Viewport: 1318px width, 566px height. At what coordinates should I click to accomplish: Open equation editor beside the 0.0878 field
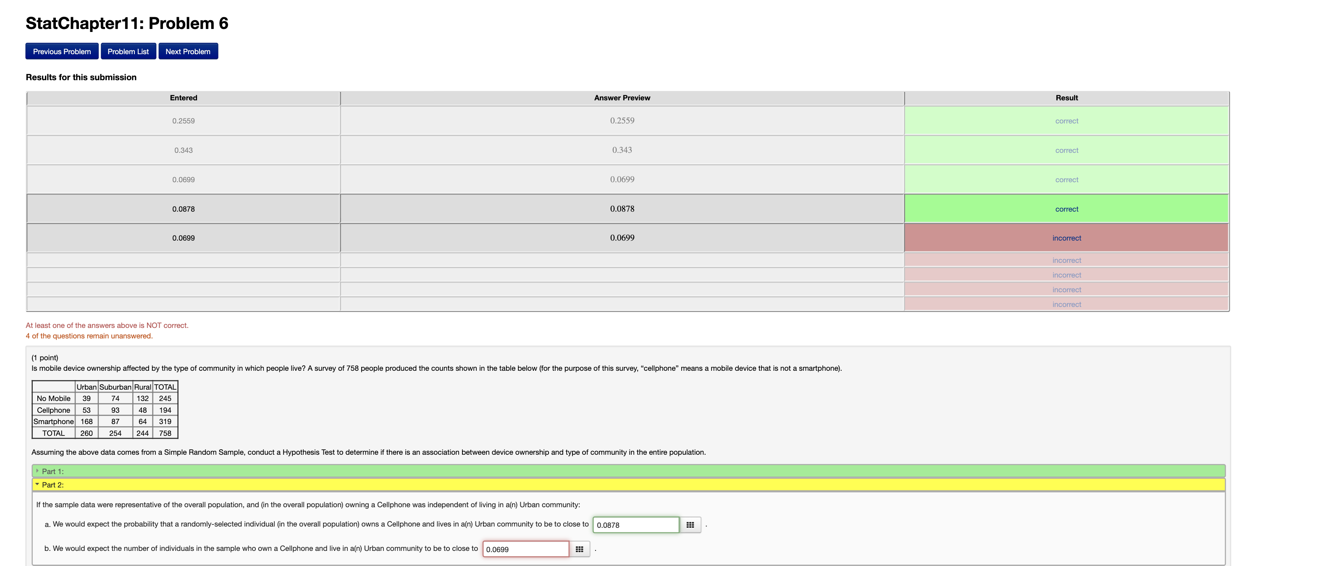(x=690, y=524)
